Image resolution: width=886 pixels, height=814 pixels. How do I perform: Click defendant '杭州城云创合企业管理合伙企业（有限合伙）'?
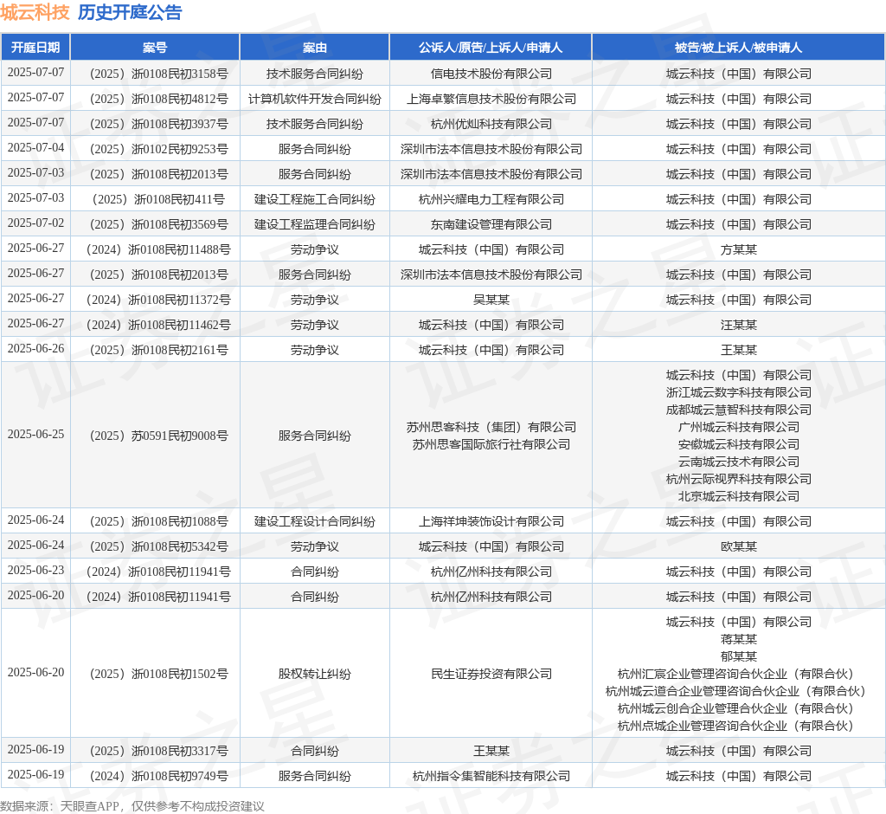pos(735,708)
